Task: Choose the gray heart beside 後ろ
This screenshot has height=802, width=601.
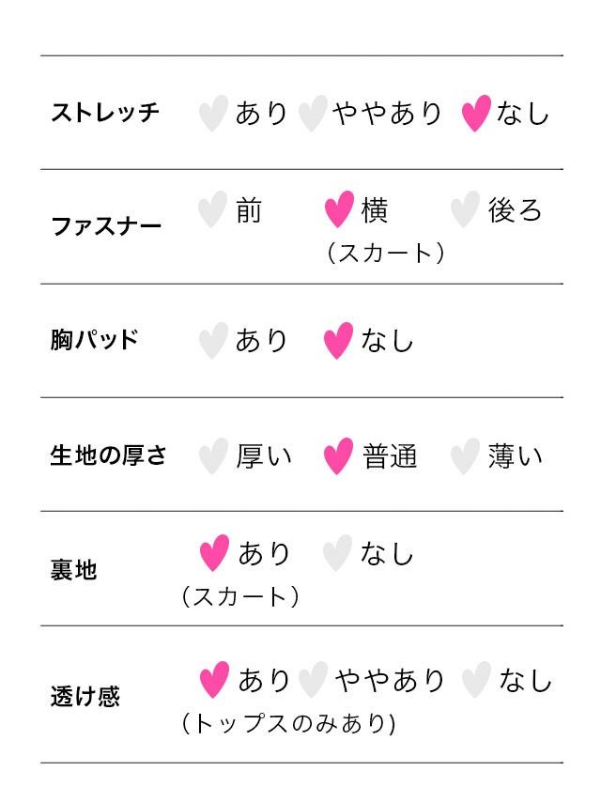Action: [464, 210]
